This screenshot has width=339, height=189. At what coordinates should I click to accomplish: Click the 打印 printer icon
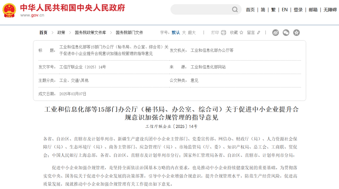223,32
